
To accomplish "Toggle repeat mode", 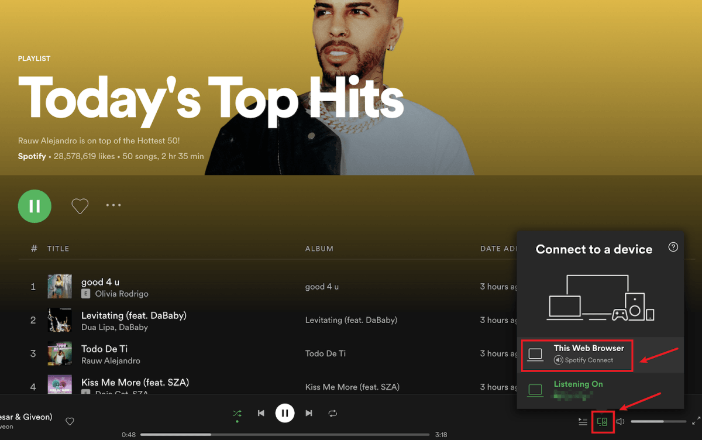I will pos(332,412).
